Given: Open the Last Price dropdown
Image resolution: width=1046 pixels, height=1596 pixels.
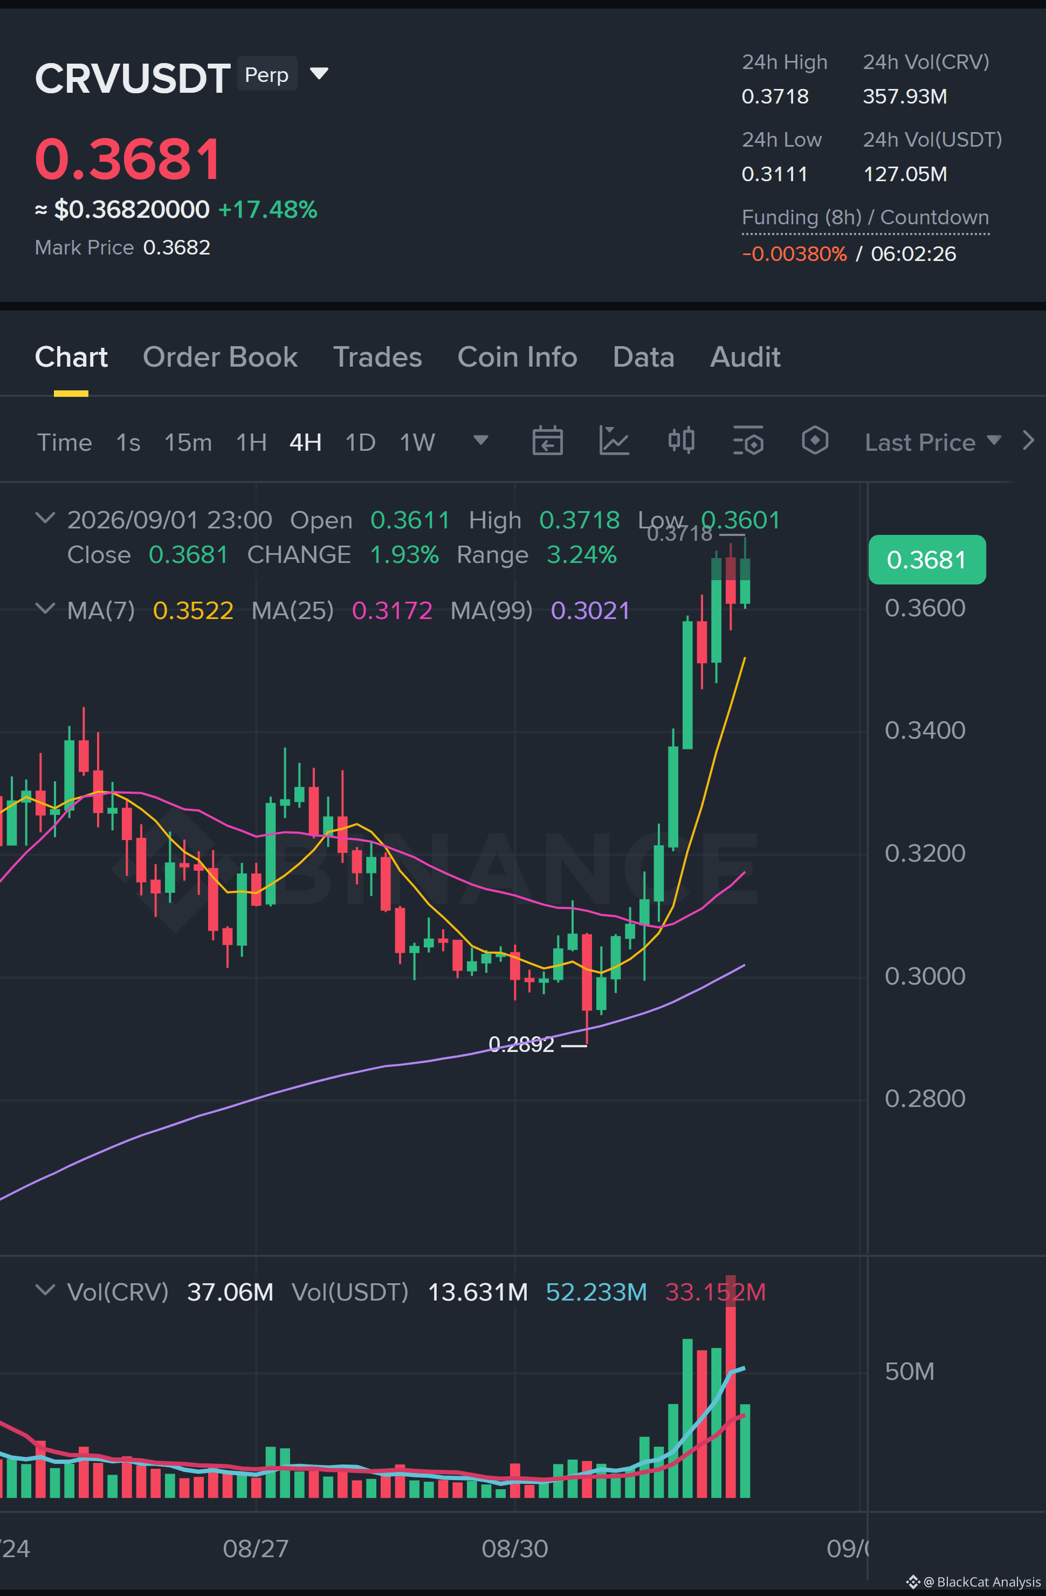Looking at the screenshot, I should [x=933, y=442].
